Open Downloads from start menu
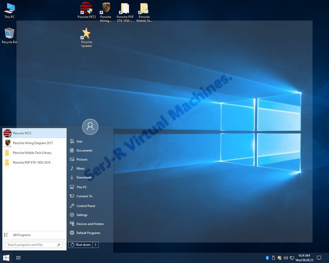The width and height of the screenshot is (329, 263). click(81, 177)
